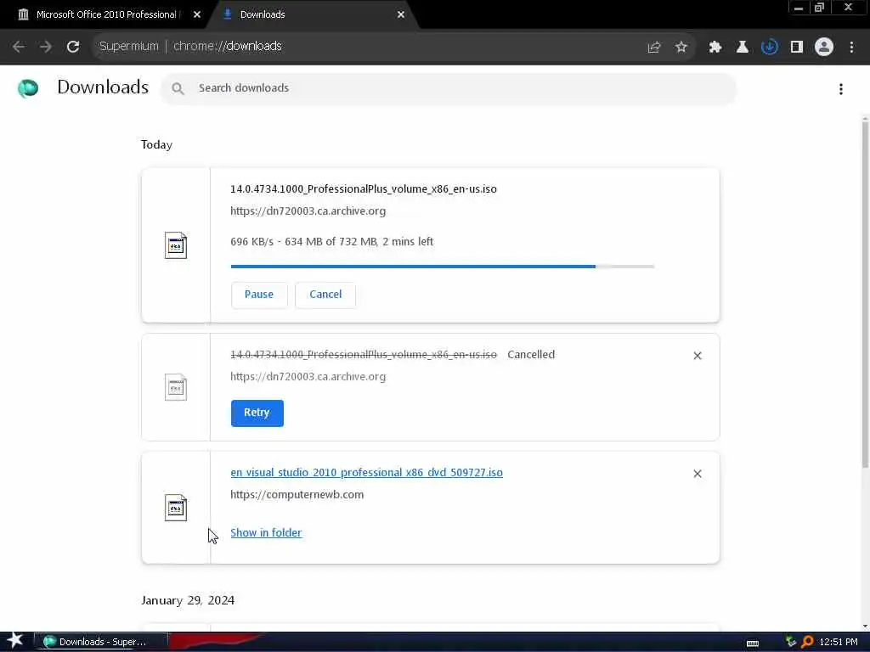Image resolution: width=870 pixels, height=652 pixels.
Task: Click the download progress bar
Action: click(x=443, y=267)
